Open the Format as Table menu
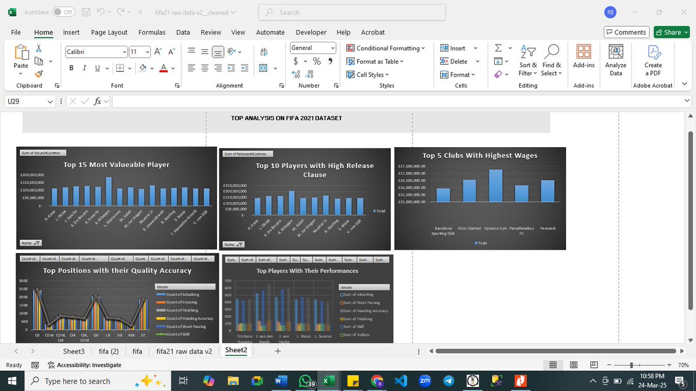Viewport: 696px width, 391px height. [x=375, y=61]
